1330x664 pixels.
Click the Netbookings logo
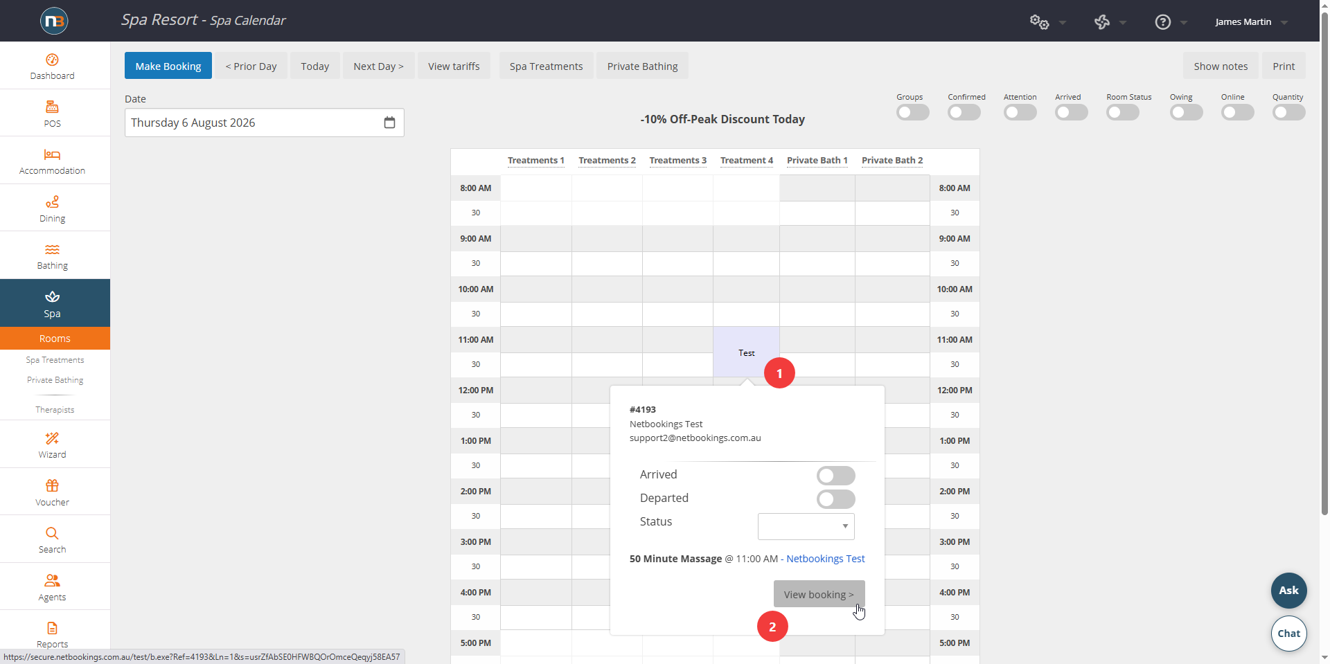[54, 21]
